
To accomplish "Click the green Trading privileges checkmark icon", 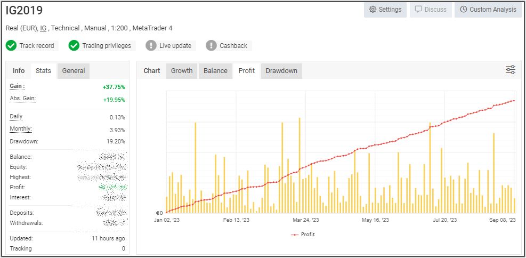I will 74,46.
